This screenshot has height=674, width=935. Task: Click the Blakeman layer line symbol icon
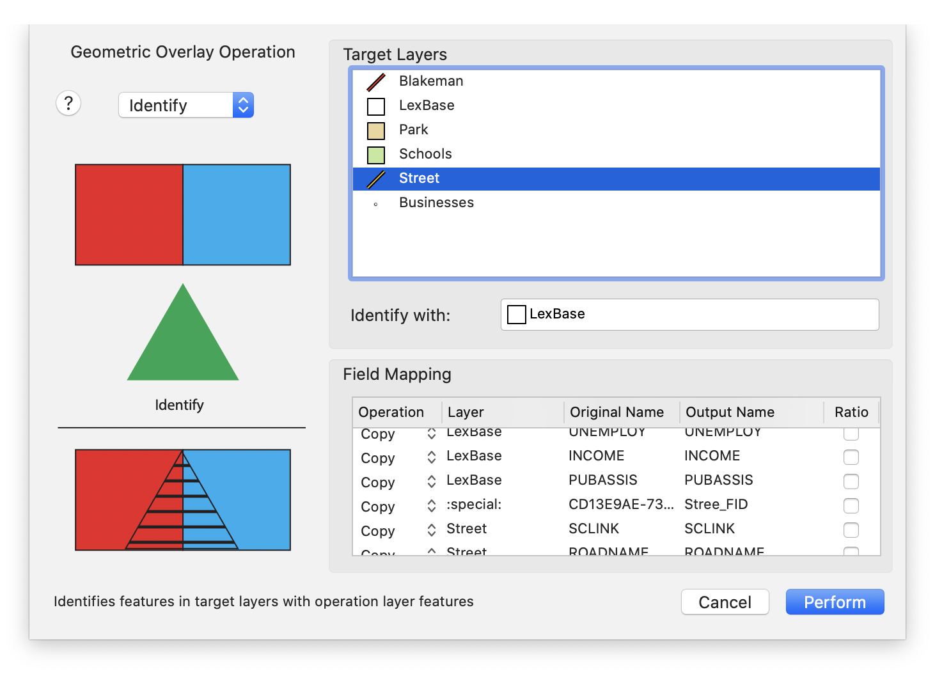point(376,81)
